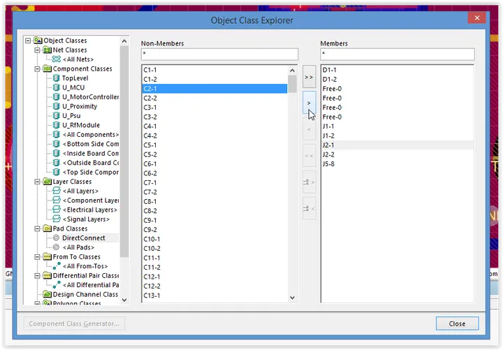Click the add all members '>>' button
This screenshot has height=350, width=503.
(x=309, y=78)
